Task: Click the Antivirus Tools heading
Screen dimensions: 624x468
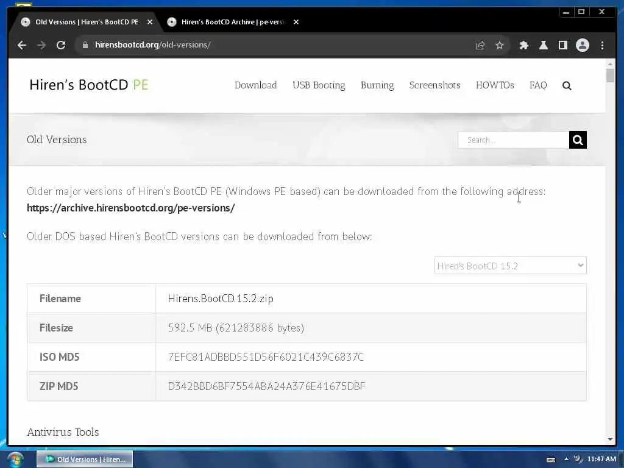Action: (63, 432)
